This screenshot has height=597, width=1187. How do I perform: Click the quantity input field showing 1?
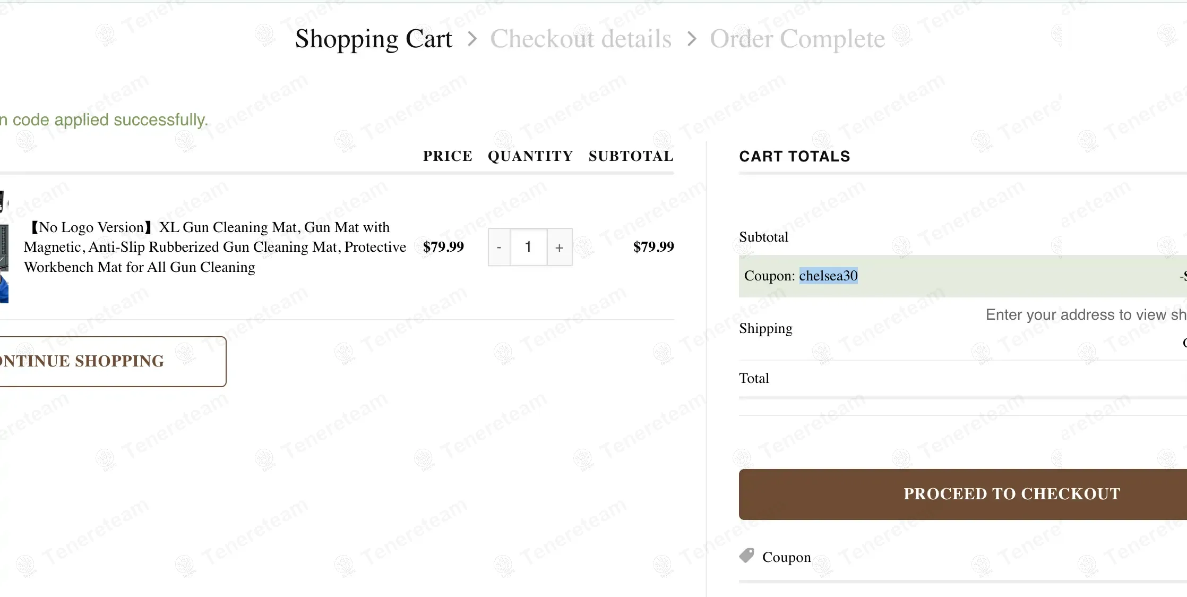[x=529, y=247]
